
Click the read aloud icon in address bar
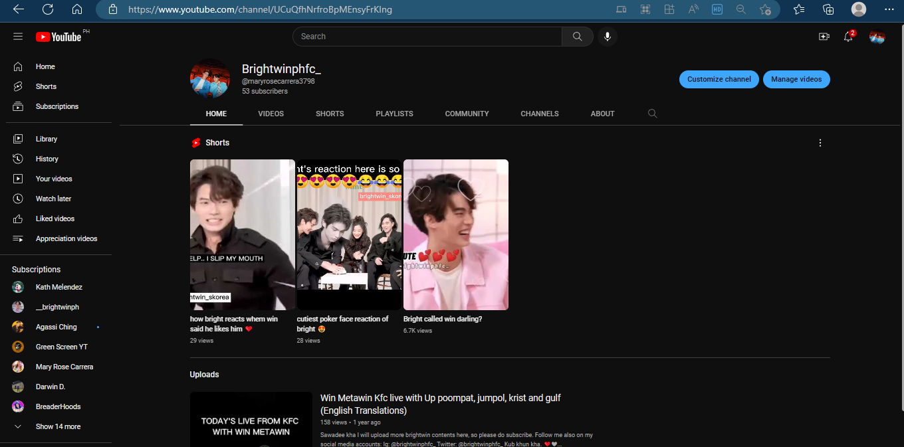pyautogui.click(x=693, y=9)
